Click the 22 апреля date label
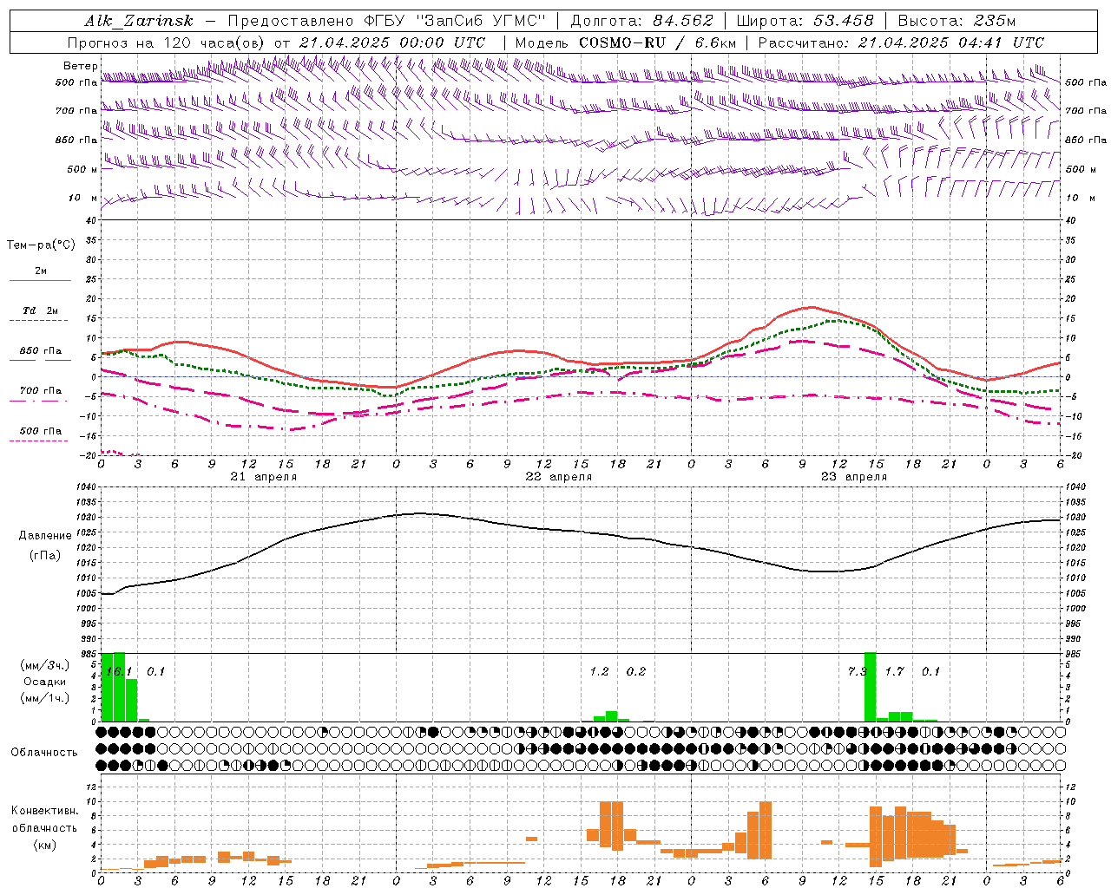 point(559,477)
